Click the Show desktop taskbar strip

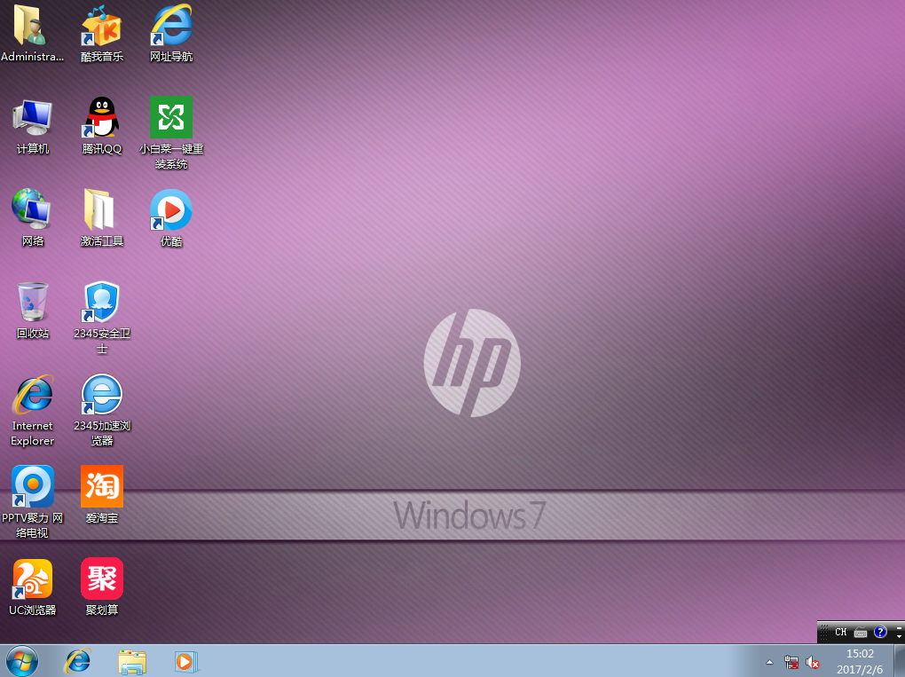(899, 661)
